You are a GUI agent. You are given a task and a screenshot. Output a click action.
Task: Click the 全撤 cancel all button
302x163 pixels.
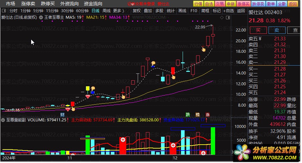pyautogui.click(x=282, y=4)
